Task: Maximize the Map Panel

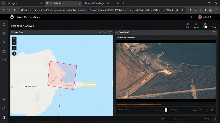Action: pyautogui.click(x=105, y=32)
